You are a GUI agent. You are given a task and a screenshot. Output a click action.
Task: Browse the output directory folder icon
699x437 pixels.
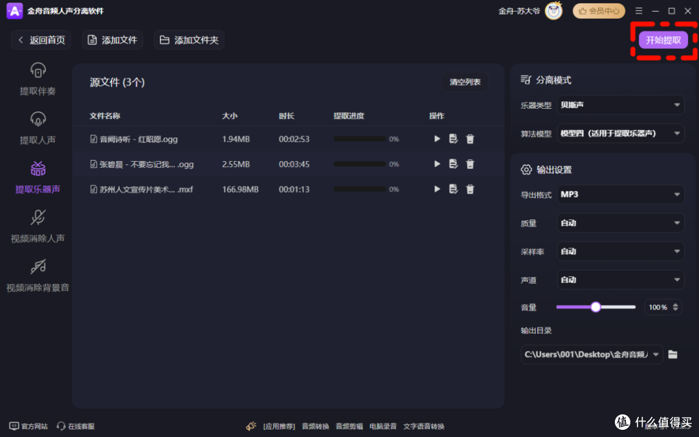[672, 355]
